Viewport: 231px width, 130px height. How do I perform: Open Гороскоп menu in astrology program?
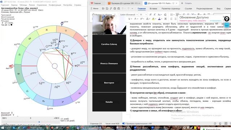5,5
